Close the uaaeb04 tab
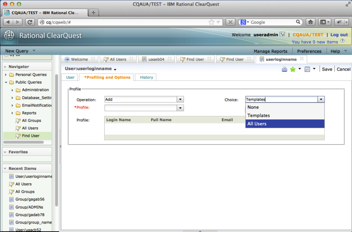The height and width of the screenshot is (232, 352). [x=169, y=59]
